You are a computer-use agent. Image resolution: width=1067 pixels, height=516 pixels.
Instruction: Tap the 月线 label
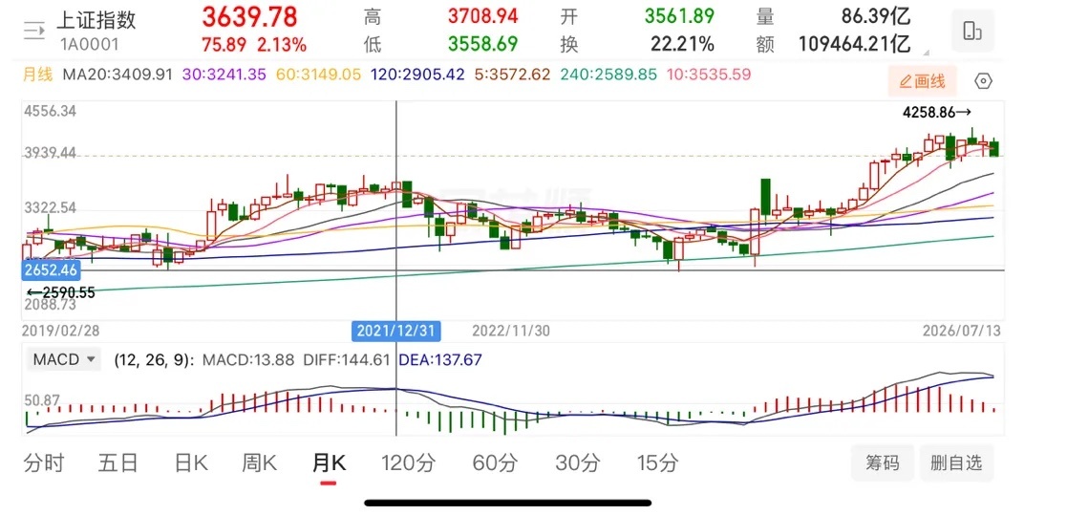click(x=37, y=75)
